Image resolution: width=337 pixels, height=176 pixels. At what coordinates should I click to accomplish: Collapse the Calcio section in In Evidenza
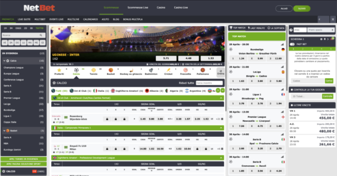[x=4, y=61]
